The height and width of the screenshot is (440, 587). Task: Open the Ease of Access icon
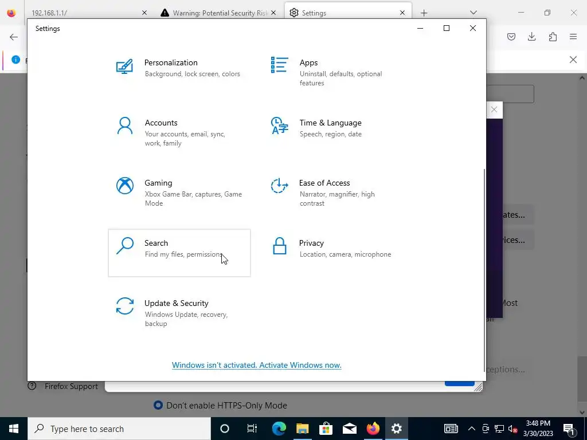(279, 186)
